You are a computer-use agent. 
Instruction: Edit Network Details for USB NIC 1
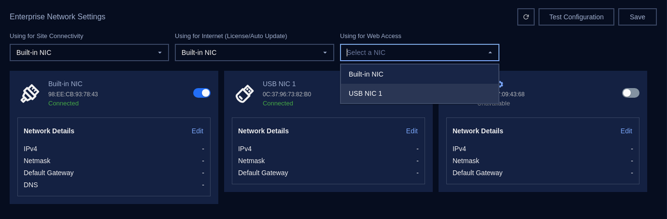pyautogui.click(x=412, y=131)
